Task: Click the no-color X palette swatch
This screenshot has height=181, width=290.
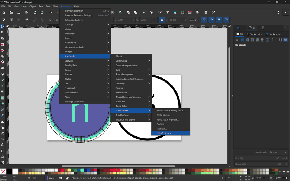Action: tap(3, 172)
